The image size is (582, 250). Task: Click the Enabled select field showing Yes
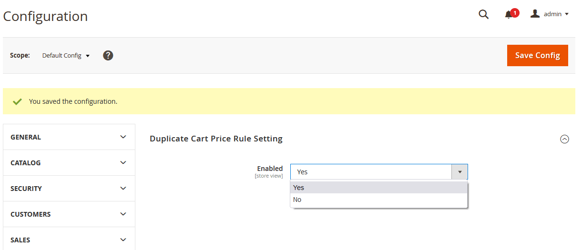[371, 172]
